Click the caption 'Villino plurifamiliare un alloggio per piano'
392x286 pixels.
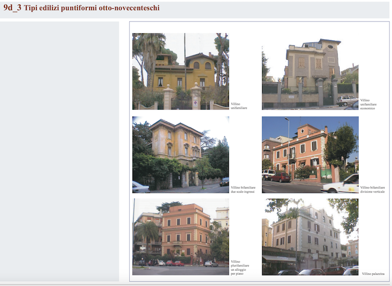pyautogui.click(x=240, y=267)
